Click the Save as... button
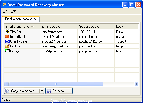The image size is (143, 103). click(x=59, y=91)
